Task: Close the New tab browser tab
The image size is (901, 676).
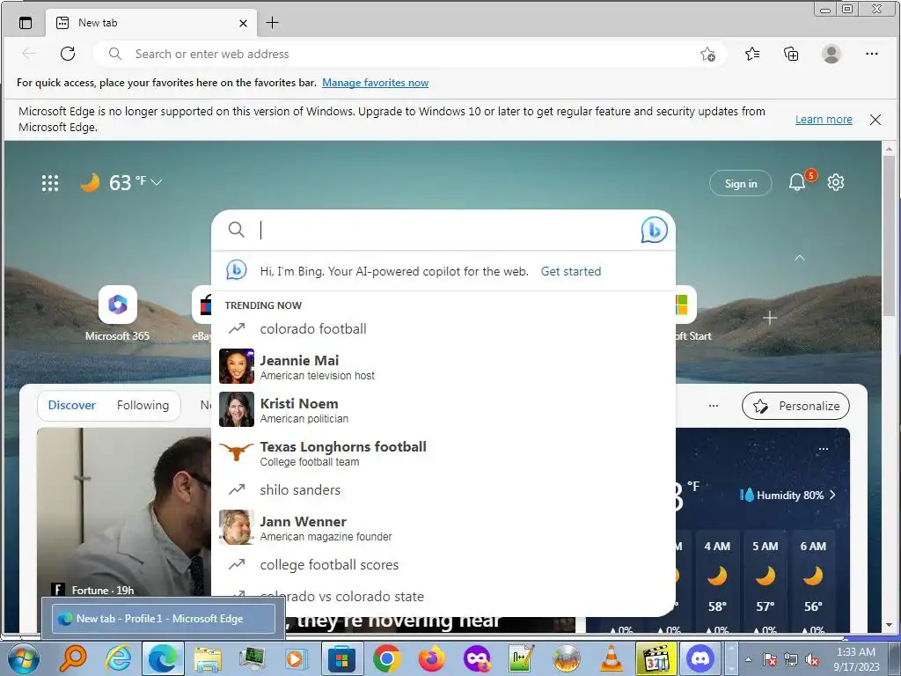Action: 243,23
